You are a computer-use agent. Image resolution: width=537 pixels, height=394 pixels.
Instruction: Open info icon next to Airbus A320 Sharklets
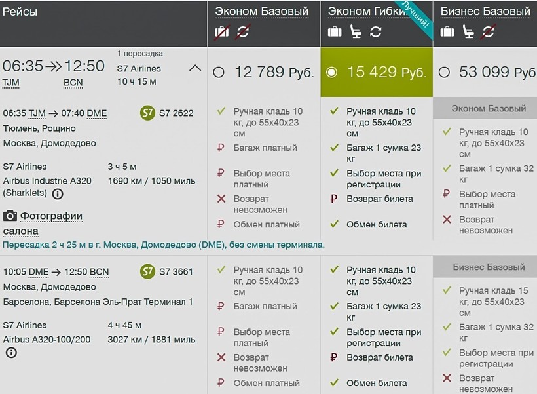pyautogui.click(x=58, y=194)
